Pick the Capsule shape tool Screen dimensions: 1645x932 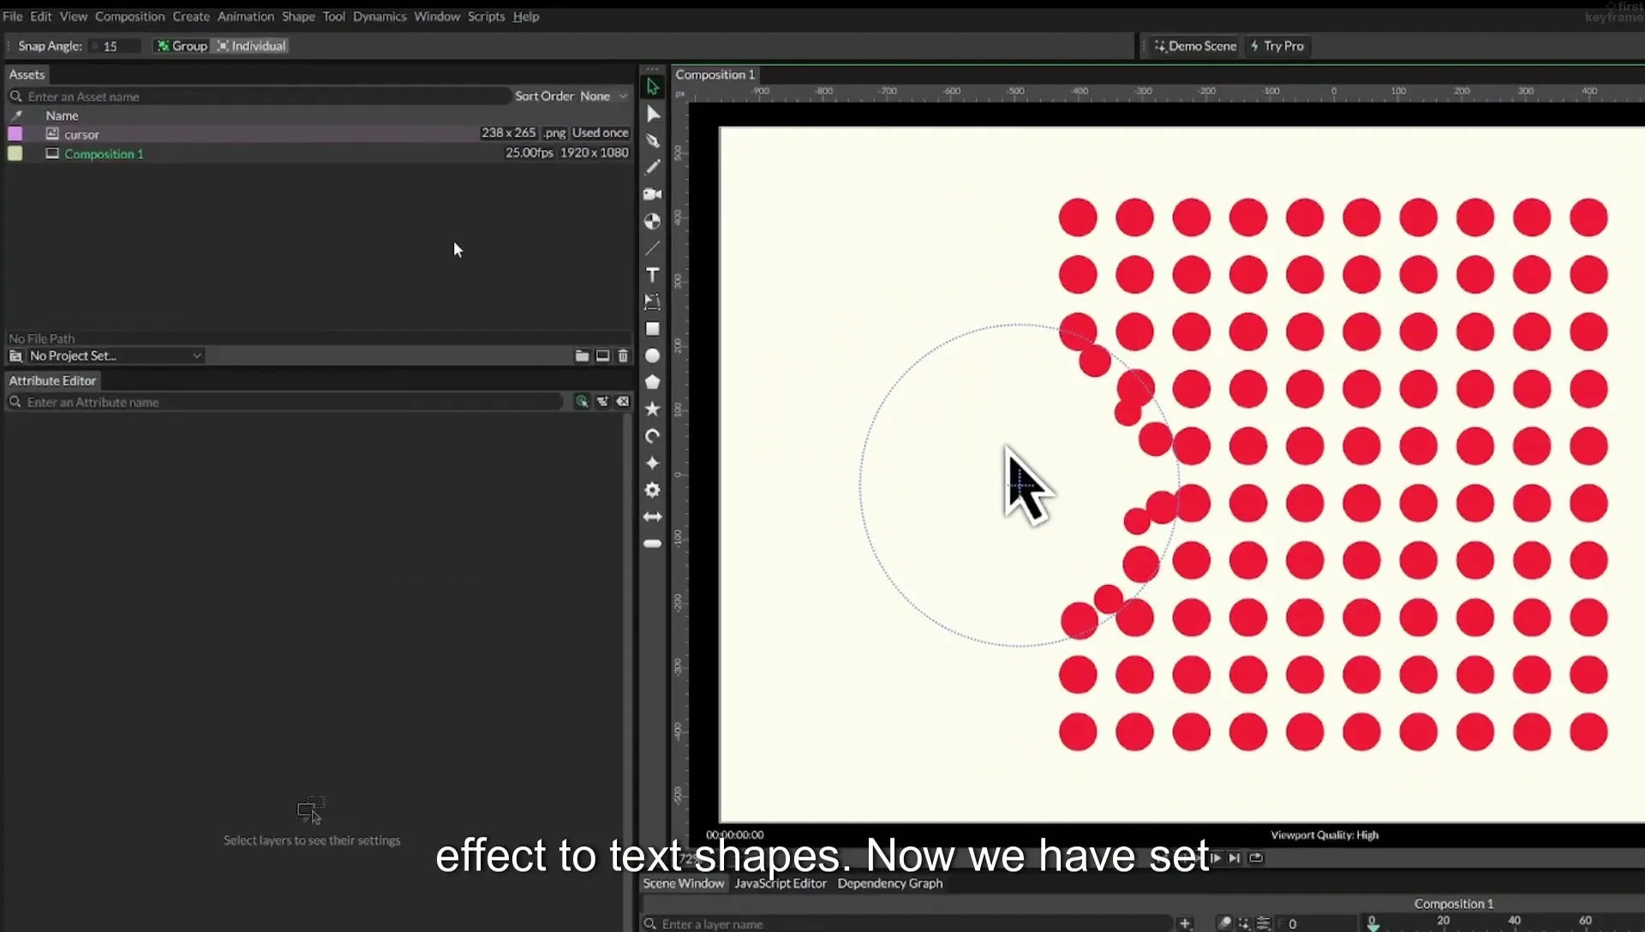point(653,544)
